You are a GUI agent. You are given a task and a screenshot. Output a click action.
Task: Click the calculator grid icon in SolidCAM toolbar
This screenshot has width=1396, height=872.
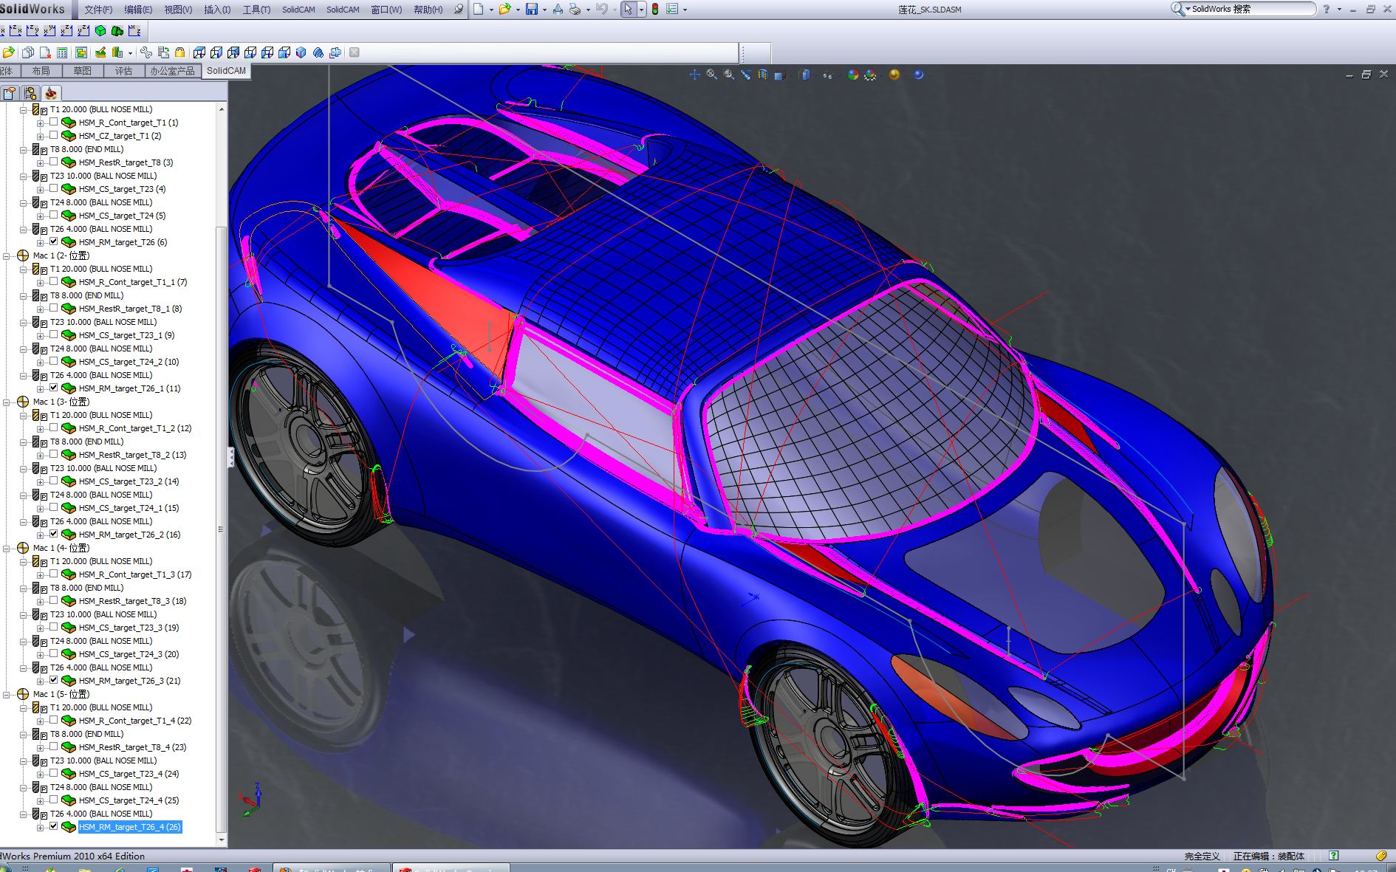(x=62, y=52)
